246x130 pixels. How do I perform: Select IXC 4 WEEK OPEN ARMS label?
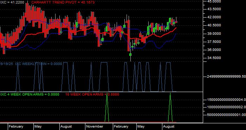click(x=30, y=95)
